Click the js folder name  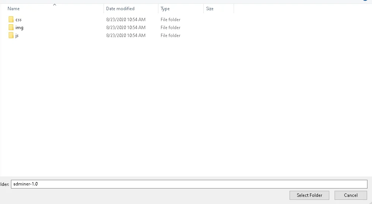17,36
